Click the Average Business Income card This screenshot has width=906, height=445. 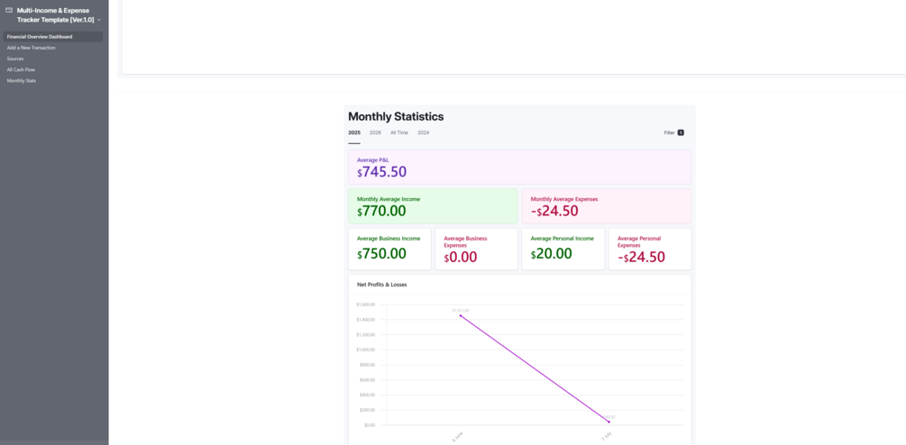[389, 249]
